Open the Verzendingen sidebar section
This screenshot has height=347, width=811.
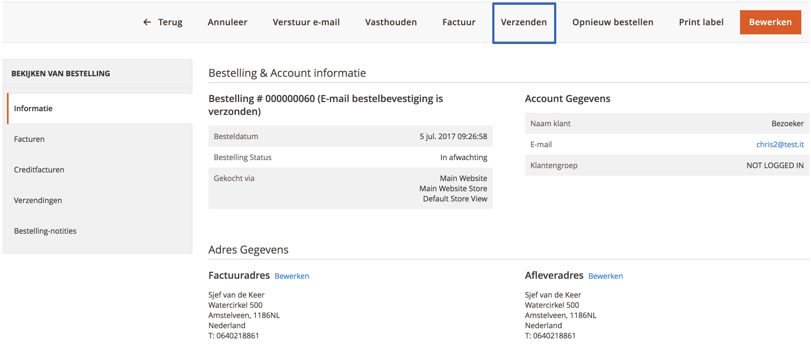point(38,200)
